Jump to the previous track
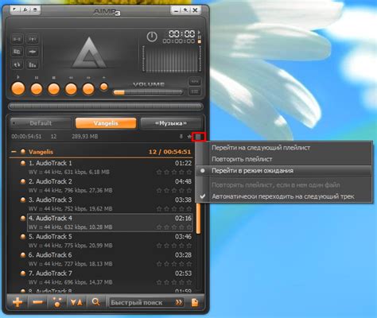Screen dimensions: 377x318 pos(71,89)
